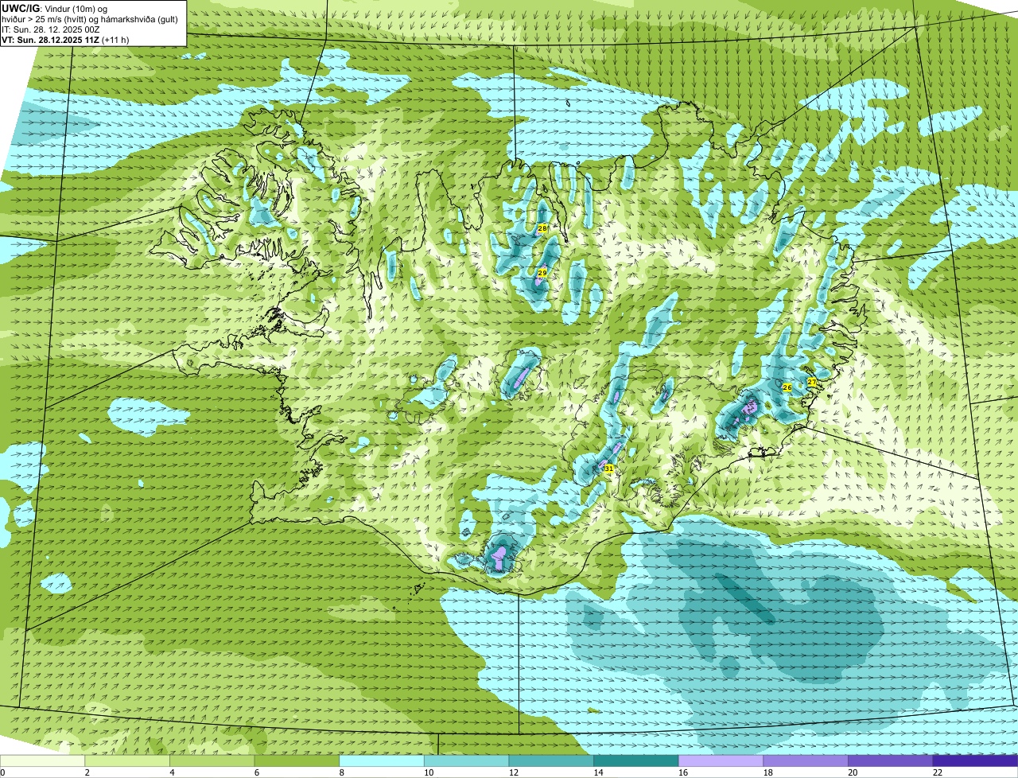Click the yellow gust label 27
Viewport: 1018px width, 778px height.
click(x=812, y=383)
